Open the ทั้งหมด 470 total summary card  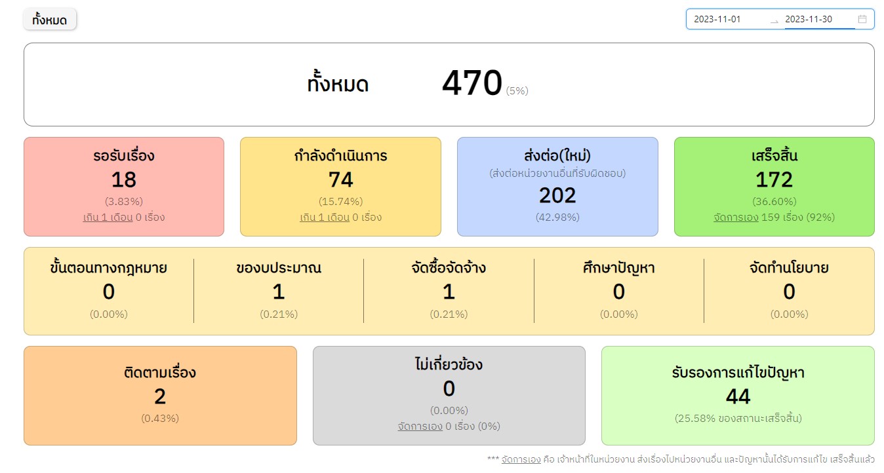[x=449, y=85]
